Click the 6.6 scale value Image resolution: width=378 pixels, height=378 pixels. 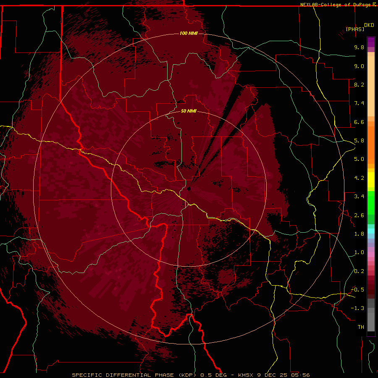tap(359, 122)
